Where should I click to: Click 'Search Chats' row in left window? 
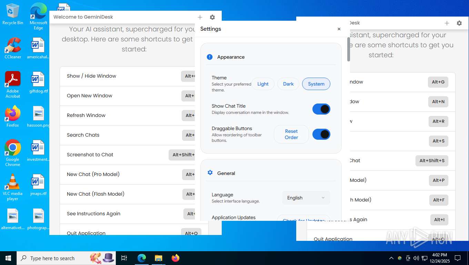point(127,135)
